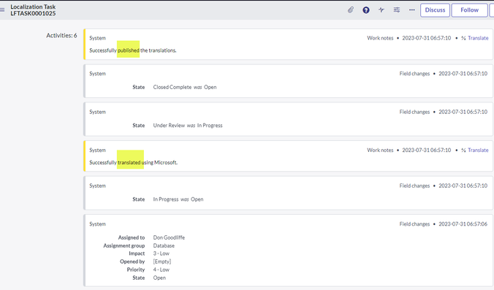This screenshot has width=494, height=290.
Task: Click the '4 - Low' priority value
Action: click(x=161, y=270)
